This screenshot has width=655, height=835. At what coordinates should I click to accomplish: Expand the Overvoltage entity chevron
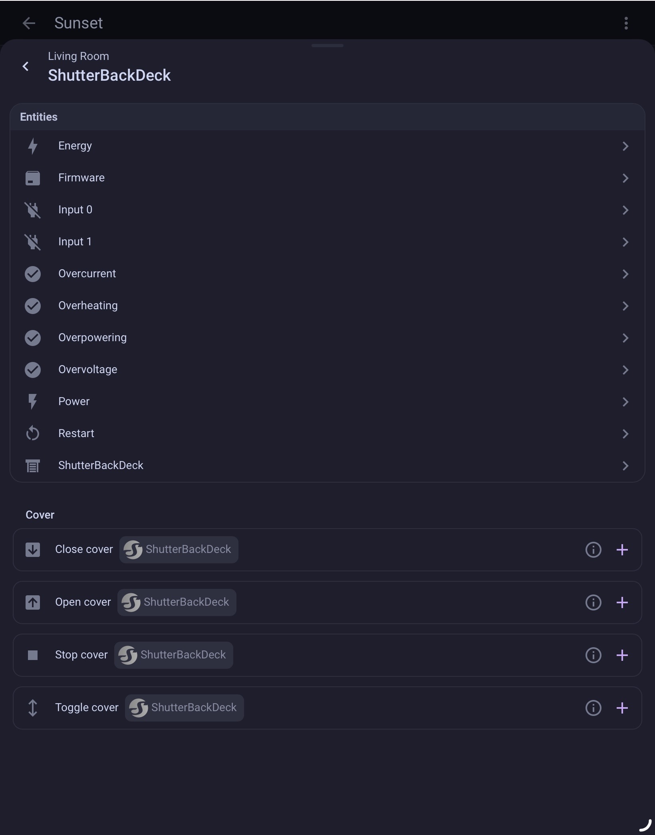coord(625,370)
